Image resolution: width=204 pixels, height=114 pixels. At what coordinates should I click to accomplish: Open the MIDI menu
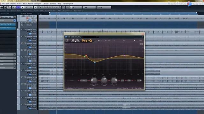[x=25, y=3]
